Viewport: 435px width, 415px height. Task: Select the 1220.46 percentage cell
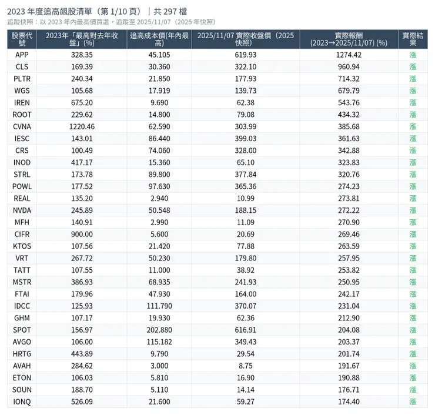[81, 126]
